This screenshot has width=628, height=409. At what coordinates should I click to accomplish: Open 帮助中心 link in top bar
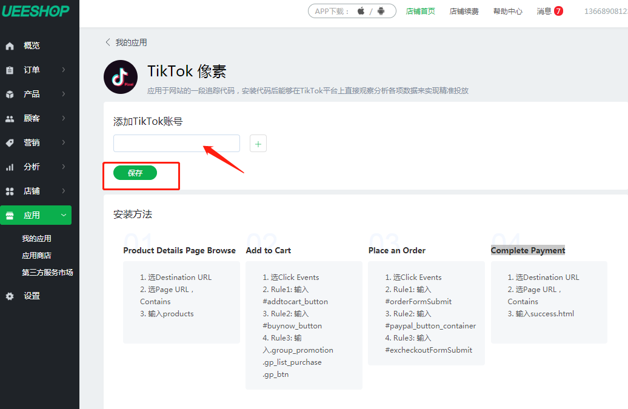(x=508, y=11)
